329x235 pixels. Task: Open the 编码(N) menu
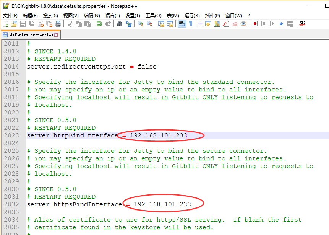[x=92, y=16]
